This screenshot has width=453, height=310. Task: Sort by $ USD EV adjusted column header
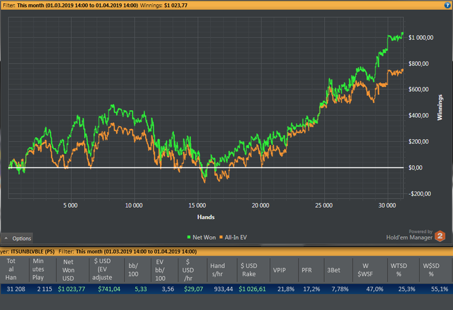(107, 269)
